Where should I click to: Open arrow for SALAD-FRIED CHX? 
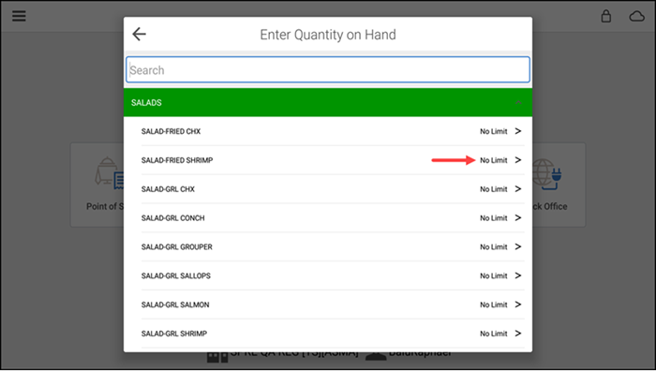tap(518, 131)
